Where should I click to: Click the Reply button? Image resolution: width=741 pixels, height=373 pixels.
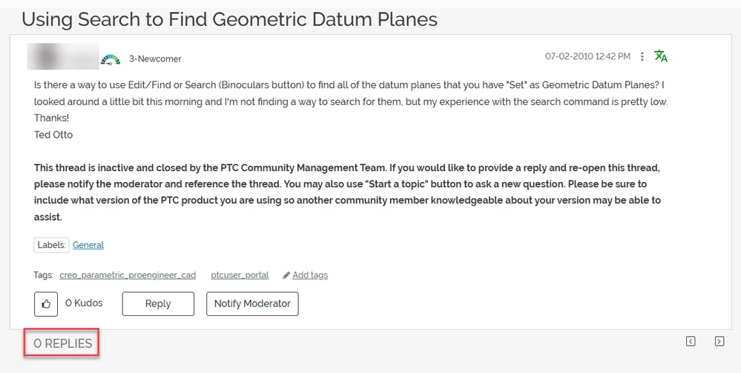158,303
